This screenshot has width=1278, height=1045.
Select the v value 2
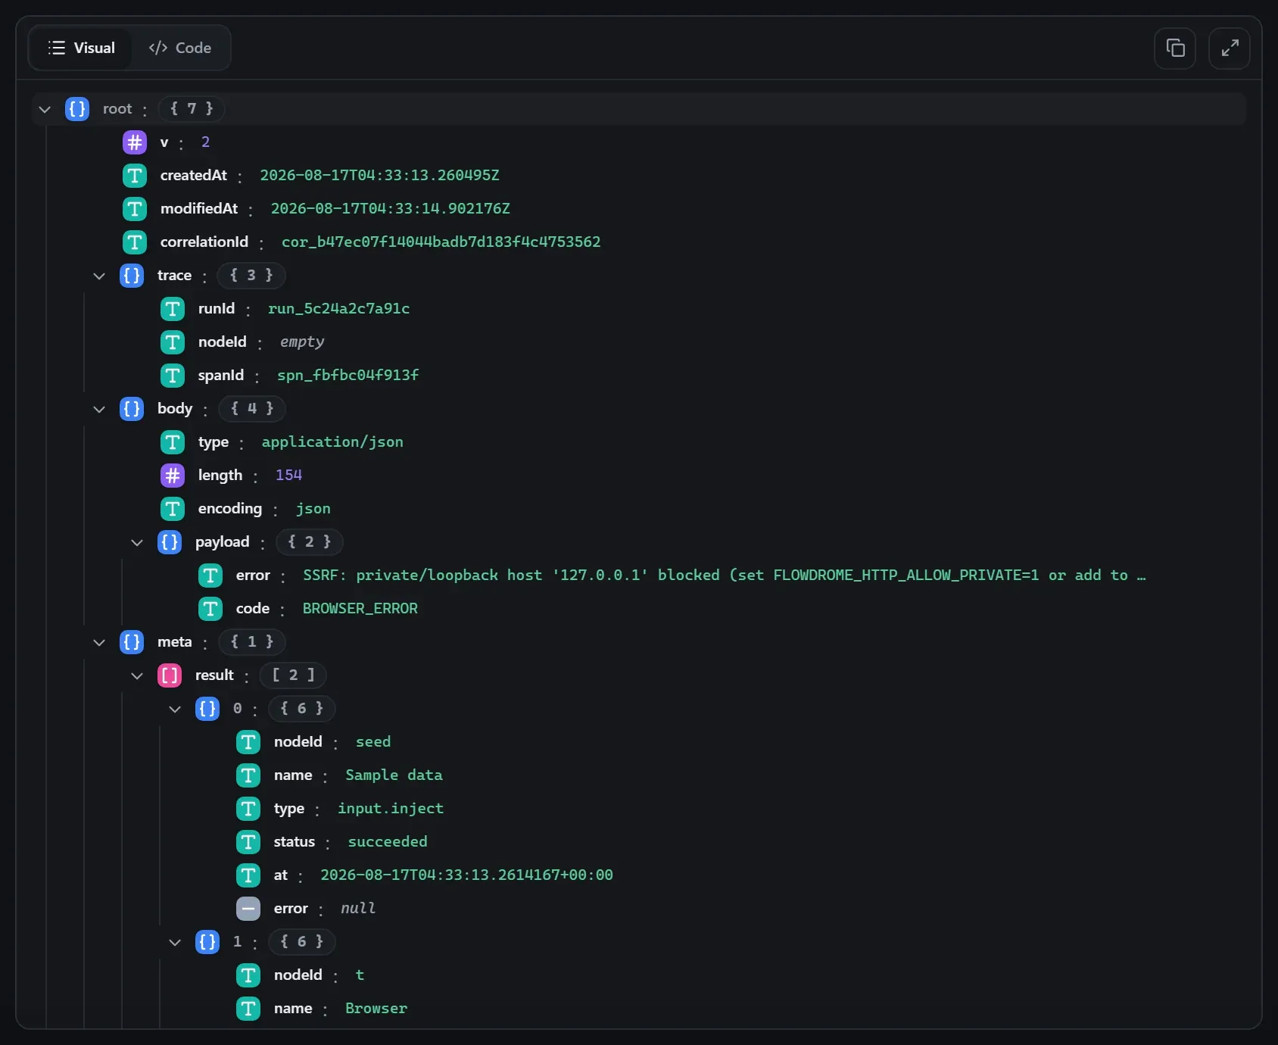tap(205, 142)
